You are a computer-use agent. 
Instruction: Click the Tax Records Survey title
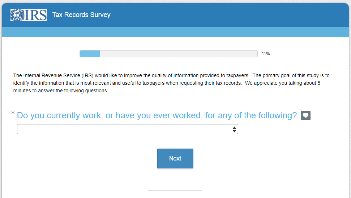pos(81,15)
